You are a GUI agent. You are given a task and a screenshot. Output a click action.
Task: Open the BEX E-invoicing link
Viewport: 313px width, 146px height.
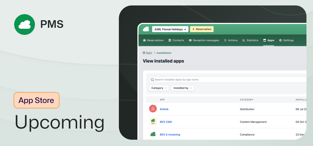pos(170,135)
